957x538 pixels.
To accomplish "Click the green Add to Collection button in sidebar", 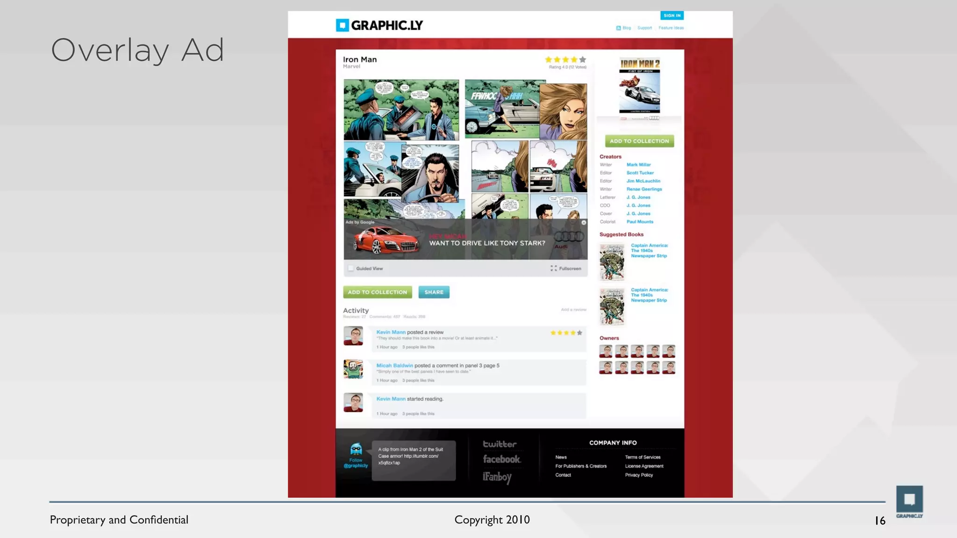I will [x=639, y=141].
